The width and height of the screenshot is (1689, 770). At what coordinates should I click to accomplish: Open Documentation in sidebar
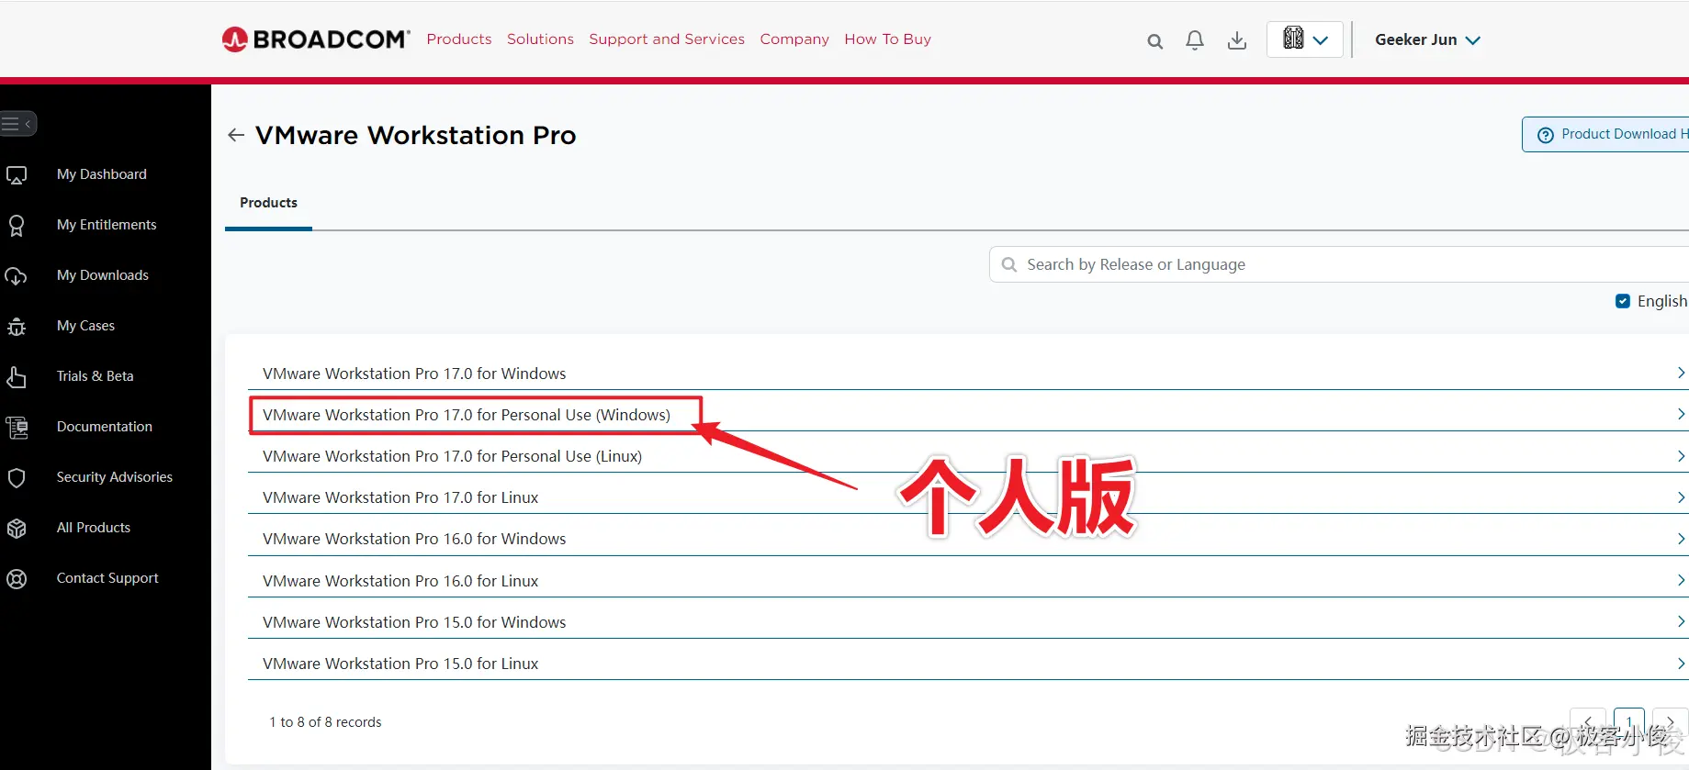coord(105,427)
